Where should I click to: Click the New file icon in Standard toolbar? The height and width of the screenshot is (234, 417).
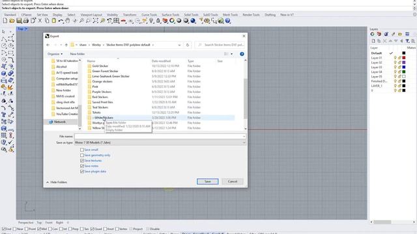pos(5,21)
